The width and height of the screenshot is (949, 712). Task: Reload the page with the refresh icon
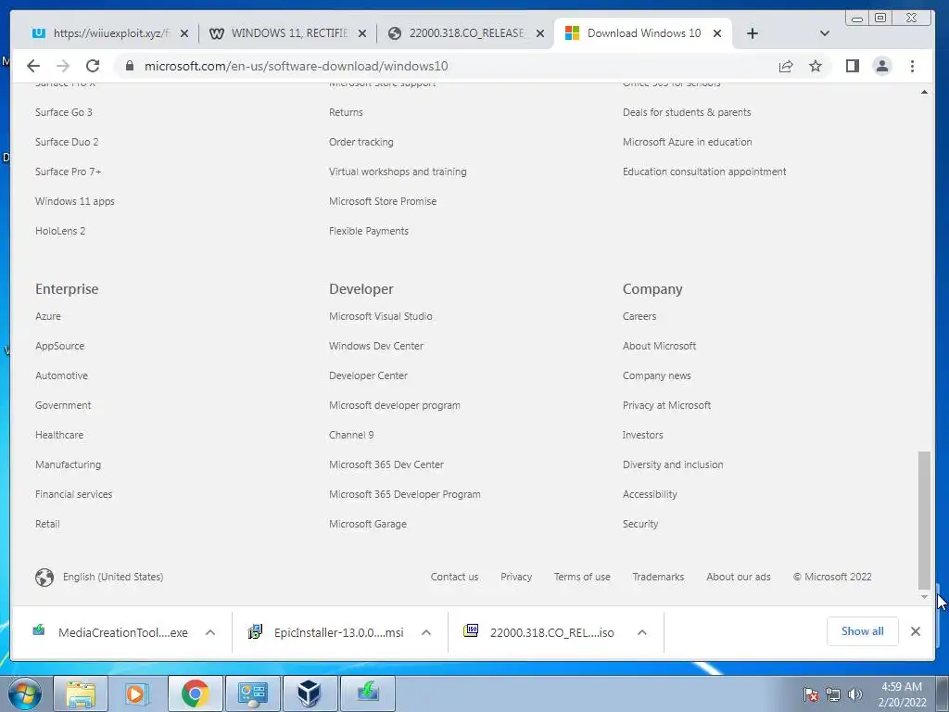[92, 66]
